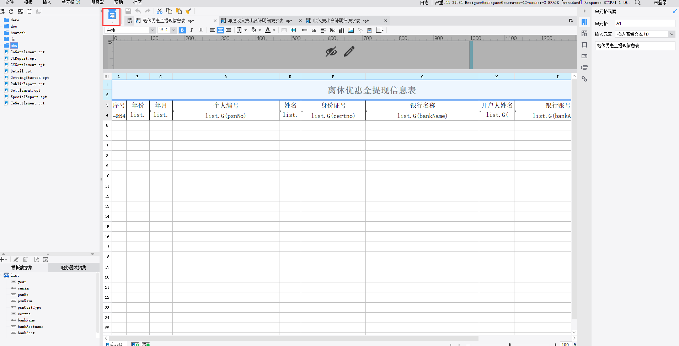Delete dataset trash icon in dataset panel
679x346 pixels.
click(25, 259)
